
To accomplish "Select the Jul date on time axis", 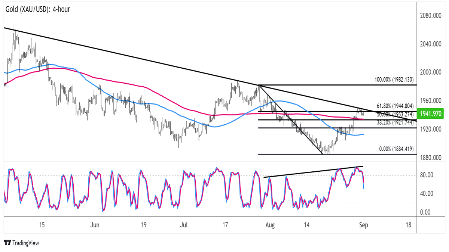I will pyautogui.click(x=184, y=225).
